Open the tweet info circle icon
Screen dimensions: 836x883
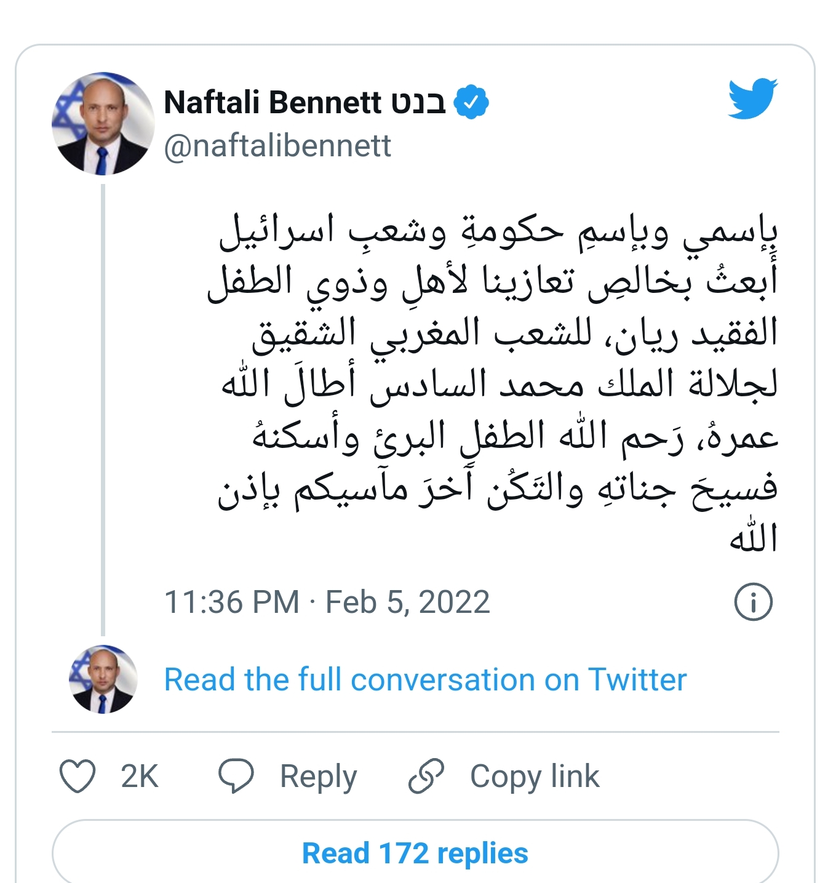pyautogui.click(x=753, y=602)
